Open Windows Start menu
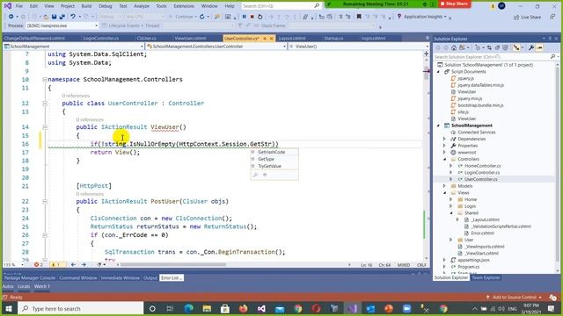The height and width of the screenshot is (316, 563). click(x=9, y=308)
